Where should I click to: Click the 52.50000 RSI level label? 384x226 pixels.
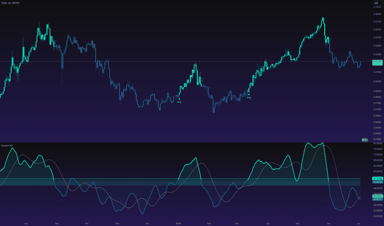click(377, 182)
